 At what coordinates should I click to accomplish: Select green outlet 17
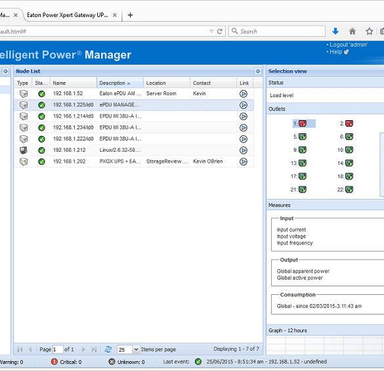(303, 176)
